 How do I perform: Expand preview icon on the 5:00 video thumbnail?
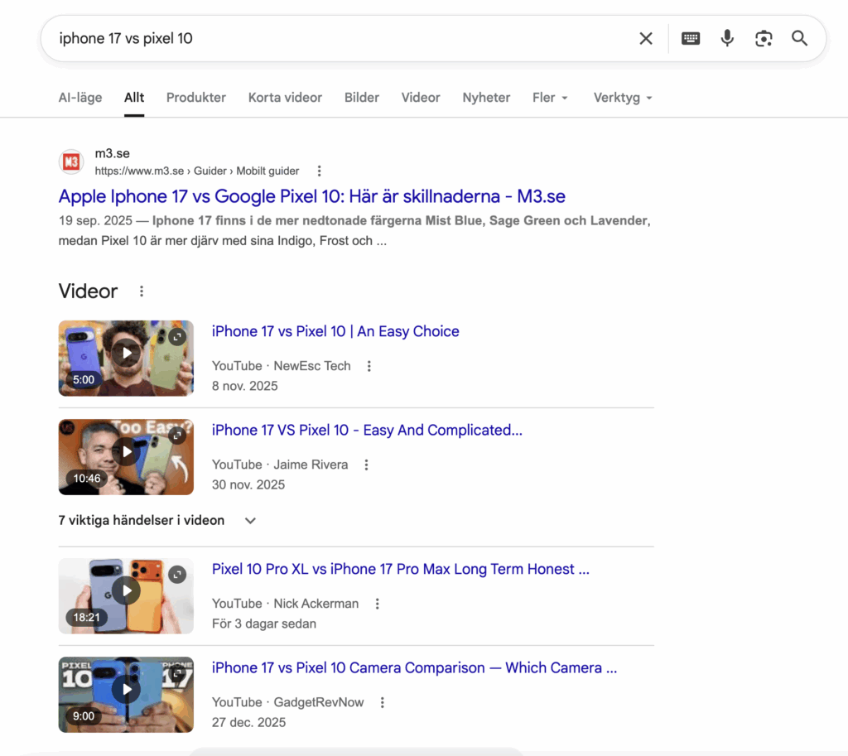(177, 337)
